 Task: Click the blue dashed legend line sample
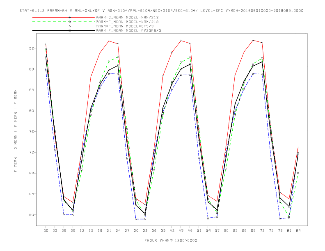(x=64, y=26)
